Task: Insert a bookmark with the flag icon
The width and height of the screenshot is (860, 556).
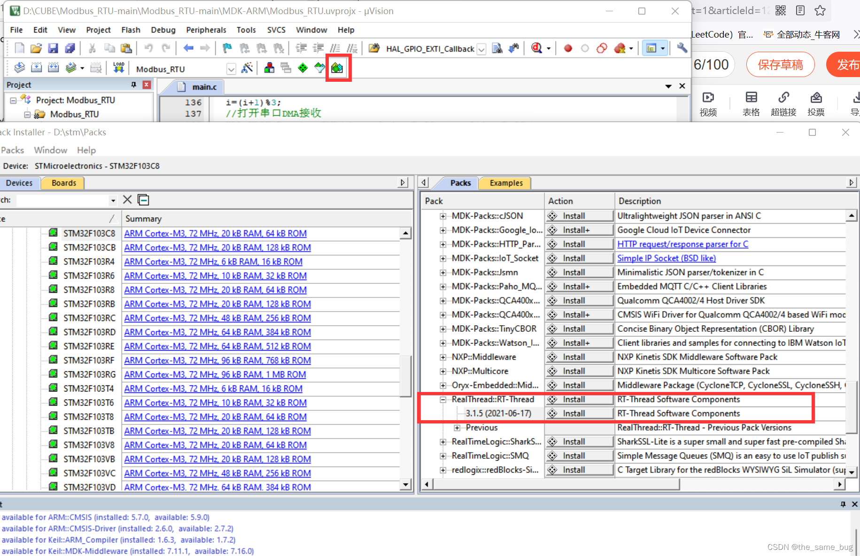Action: tap(227, 48)
